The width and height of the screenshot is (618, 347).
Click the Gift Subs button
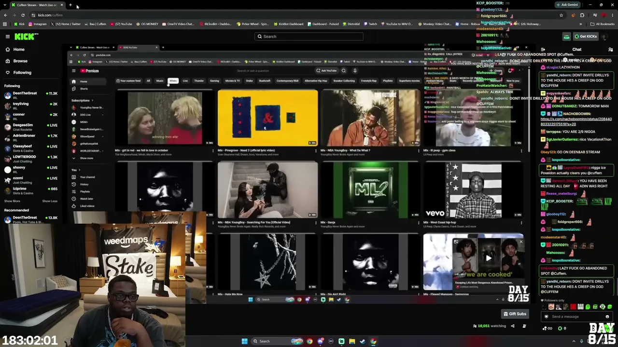(515, 314)
